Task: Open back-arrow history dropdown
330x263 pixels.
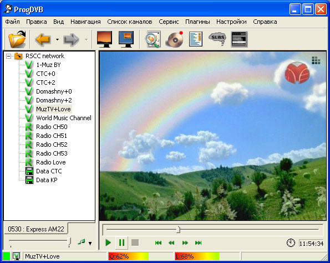Action: pyautogui.click(x=57, y=39)
